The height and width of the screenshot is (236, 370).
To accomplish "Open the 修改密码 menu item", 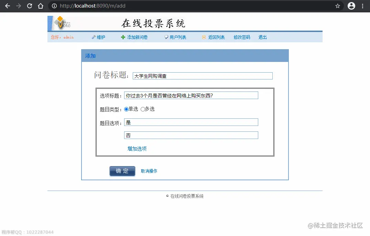I will click(242, 37).
